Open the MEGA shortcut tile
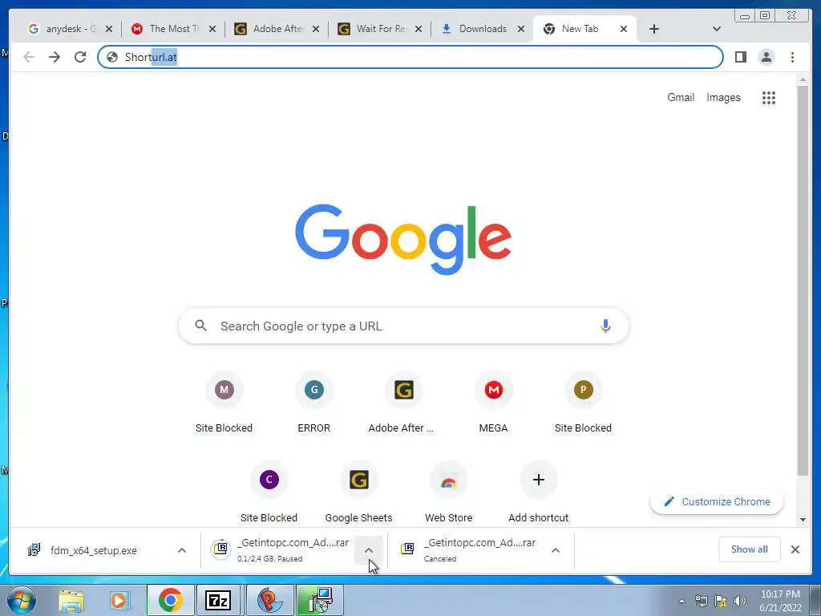 pyautogui.click(x=493, y=403)
